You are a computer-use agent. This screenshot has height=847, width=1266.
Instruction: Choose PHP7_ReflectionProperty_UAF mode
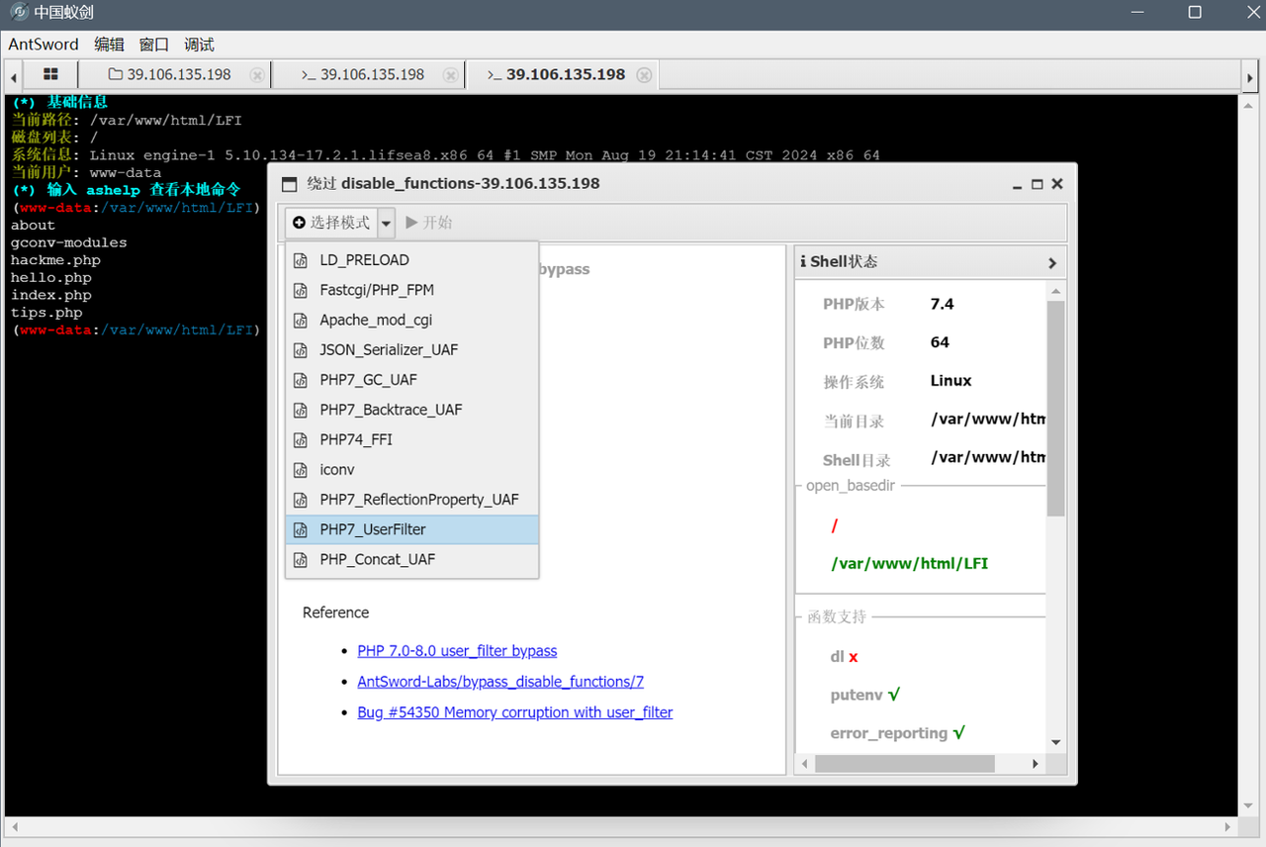(412, 500)
